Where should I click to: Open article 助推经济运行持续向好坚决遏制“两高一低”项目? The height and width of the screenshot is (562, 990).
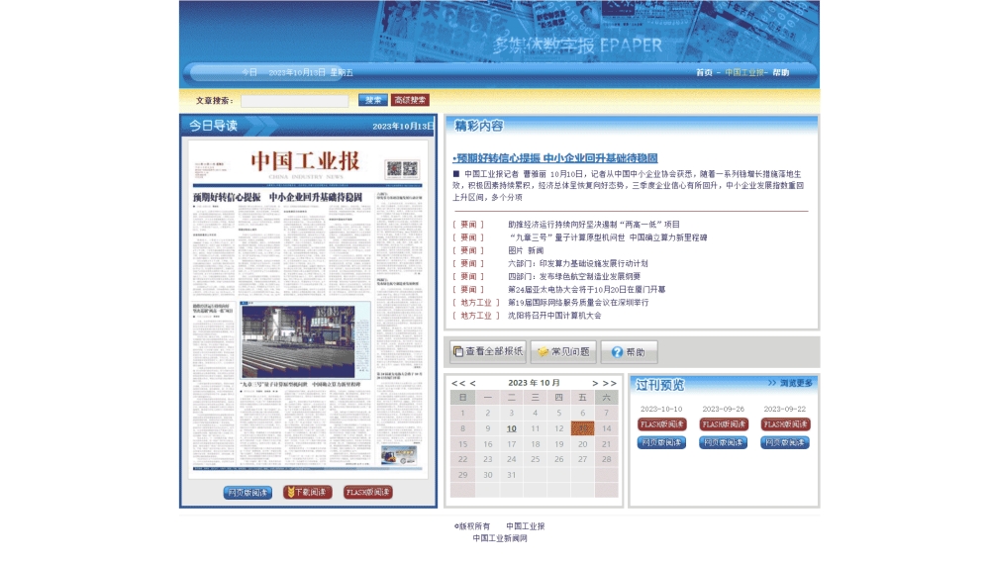pos(593,225)
